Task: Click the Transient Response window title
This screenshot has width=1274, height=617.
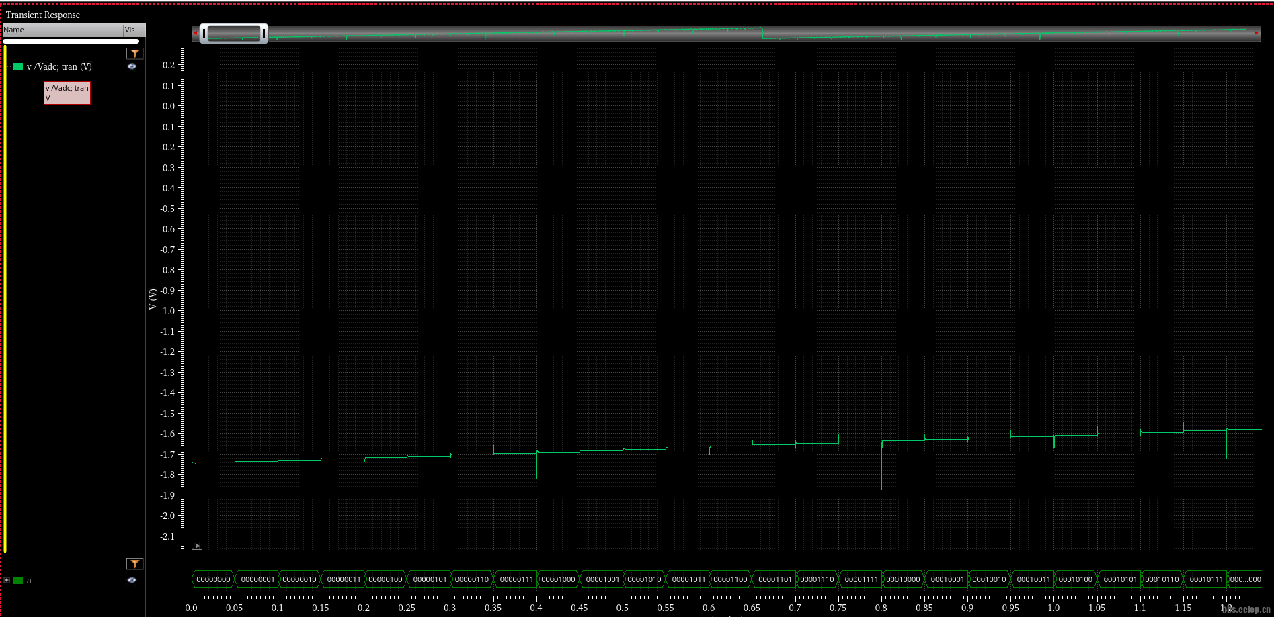Action: (43, 15)
